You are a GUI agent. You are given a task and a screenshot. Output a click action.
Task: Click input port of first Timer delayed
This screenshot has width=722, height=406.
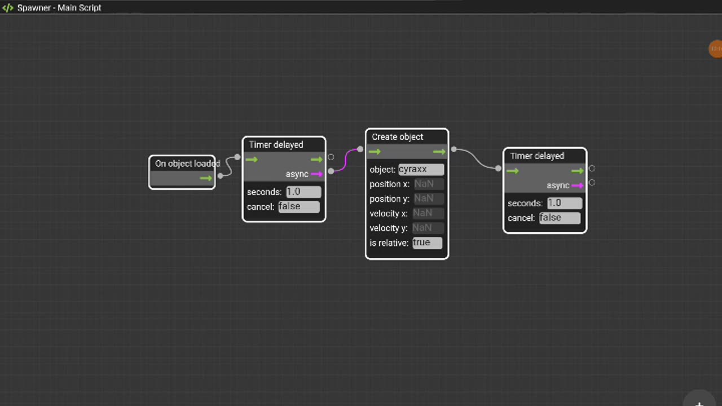pos(237,157)
